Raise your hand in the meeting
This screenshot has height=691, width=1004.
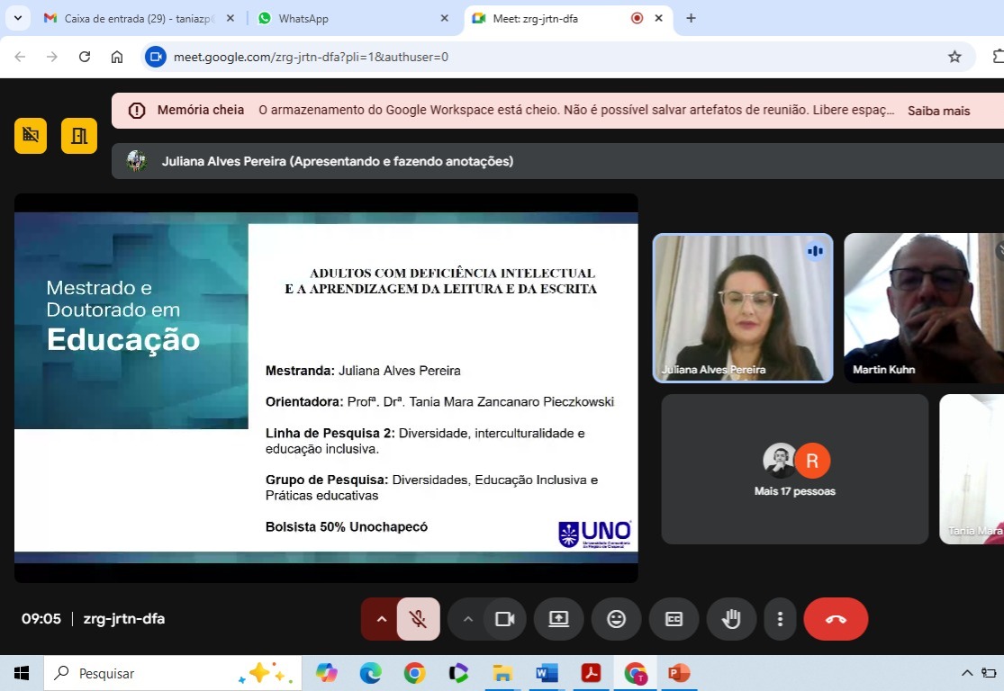(731, 619)
